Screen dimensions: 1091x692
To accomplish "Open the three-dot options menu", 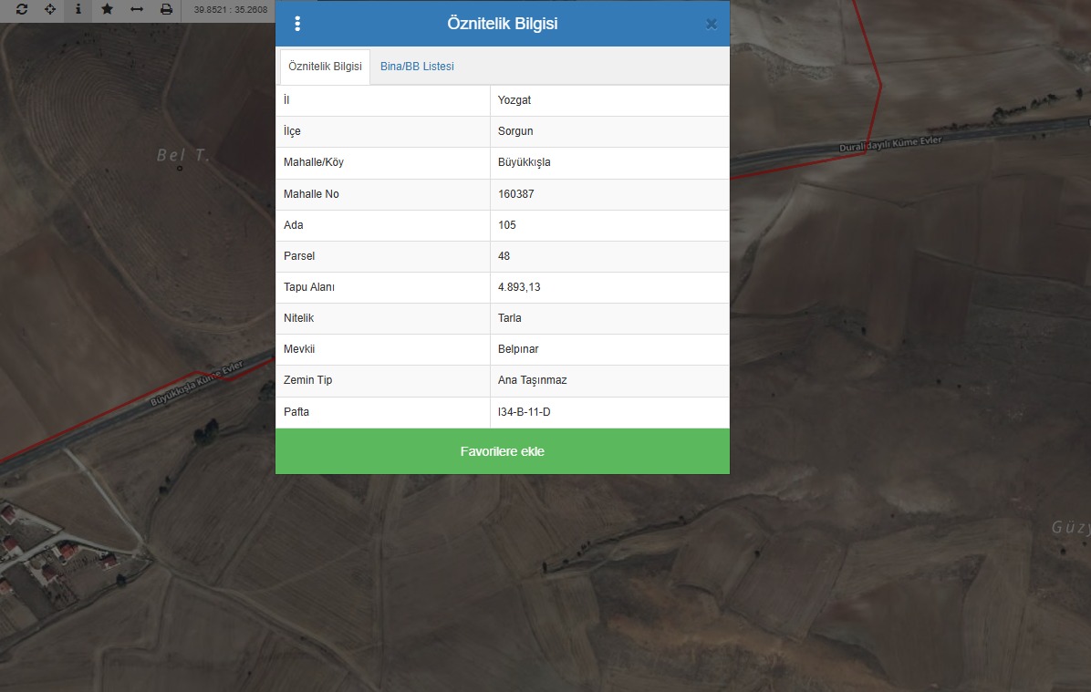I will click(x=297, y=24).
